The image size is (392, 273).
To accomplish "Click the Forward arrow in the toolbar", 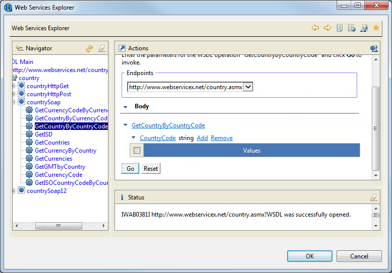I will [327, 28].
